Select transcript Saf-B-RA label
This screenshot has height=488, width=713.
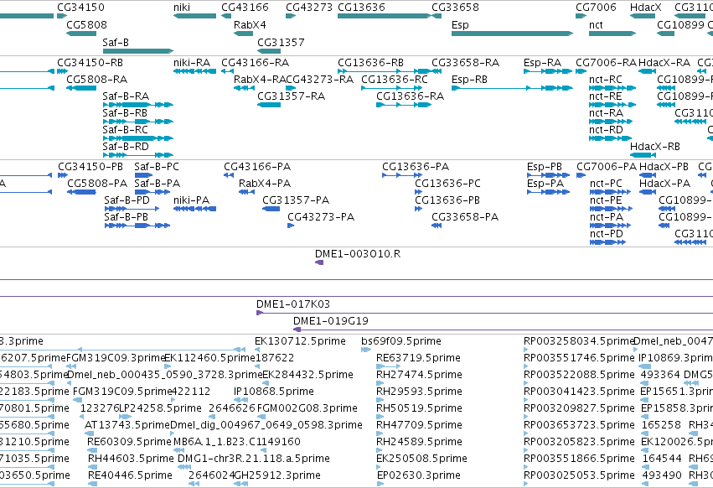[x=126, y=96]
